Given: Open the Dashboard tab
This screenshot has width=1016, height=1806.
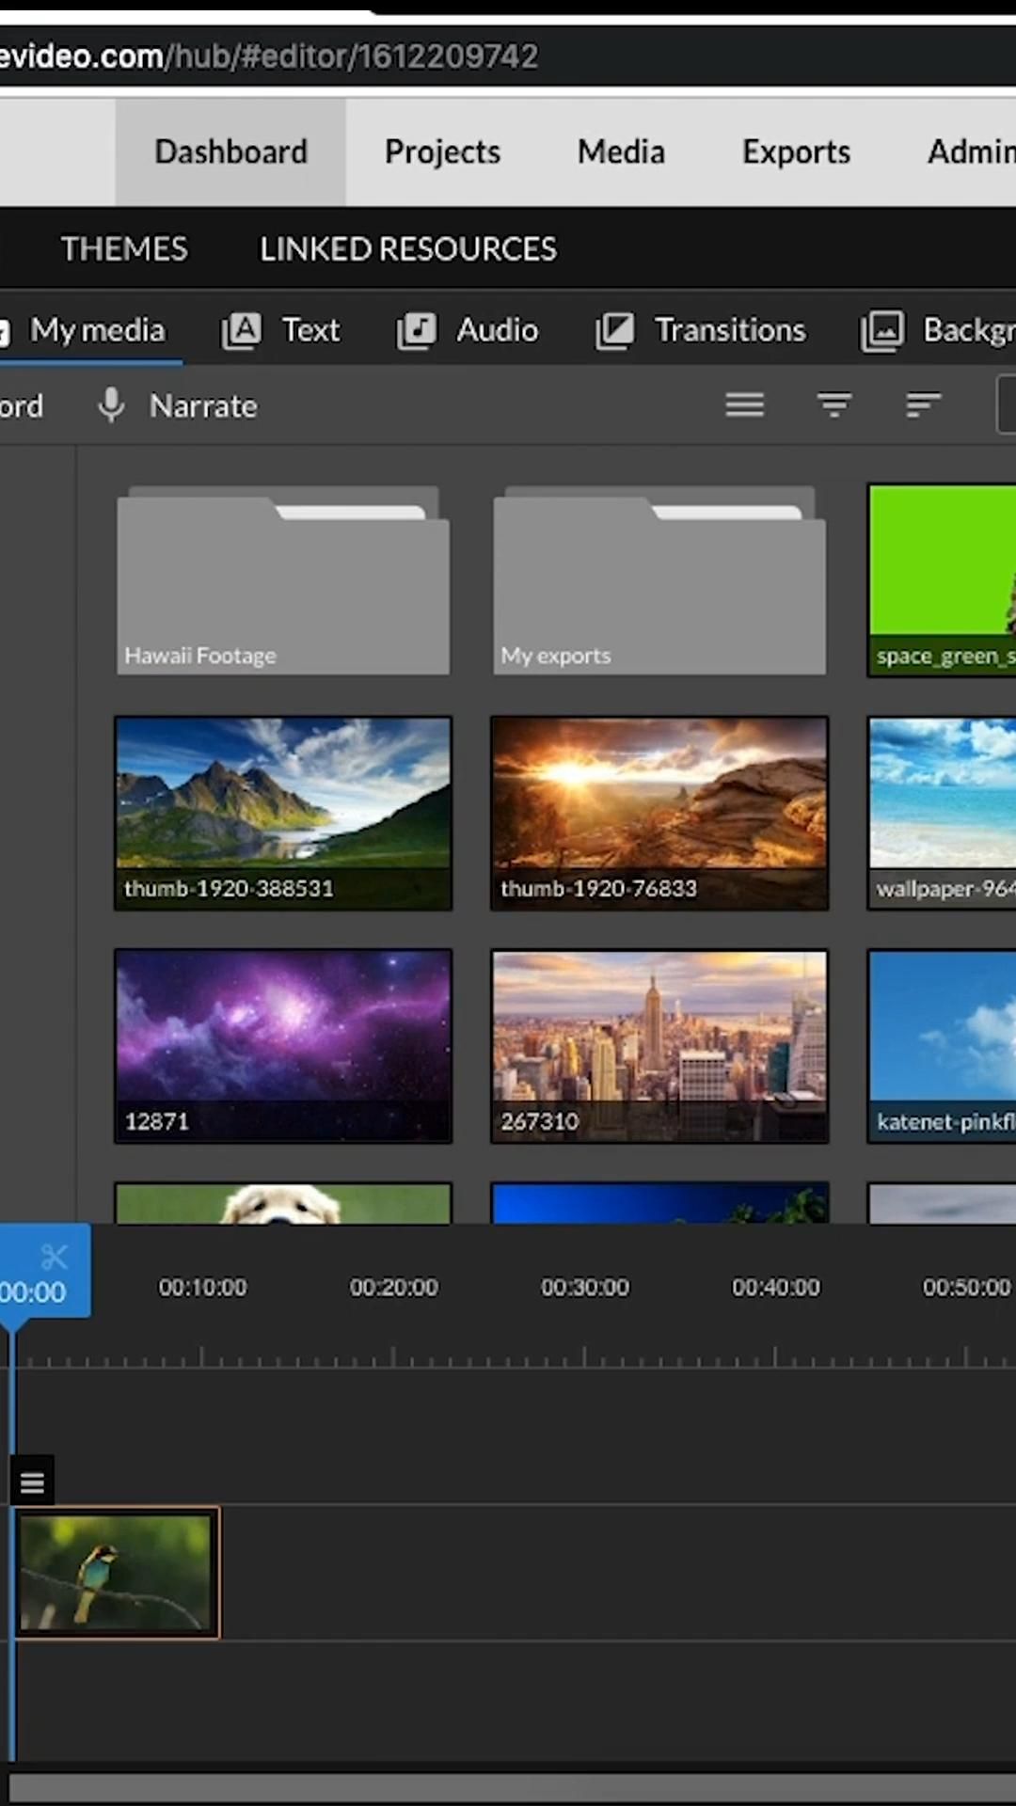Looking at the screenshot, I should (x=230, y=151).
